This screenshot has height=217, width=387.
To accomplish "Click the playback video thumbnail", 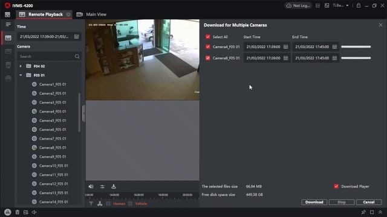I will (143, 60).
